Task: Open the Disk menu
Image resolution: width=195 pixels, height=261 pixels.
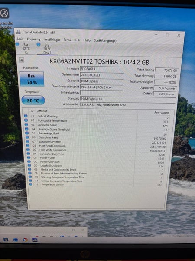Action: [77, 40]
